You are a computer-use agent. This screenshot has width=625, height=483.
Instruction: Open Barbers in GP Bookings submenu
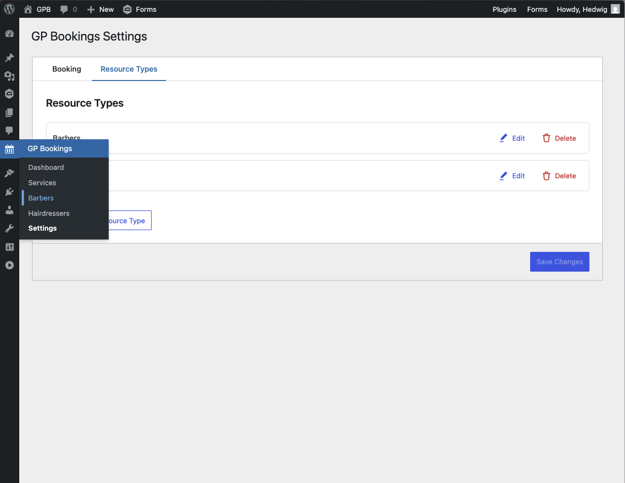41,198
